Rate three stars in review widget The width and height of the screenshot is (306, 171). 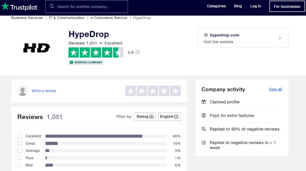pos(153,91)
